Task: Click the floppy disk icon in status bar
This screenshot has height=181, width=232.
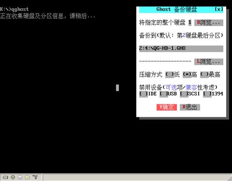Action: pos(20,177)
